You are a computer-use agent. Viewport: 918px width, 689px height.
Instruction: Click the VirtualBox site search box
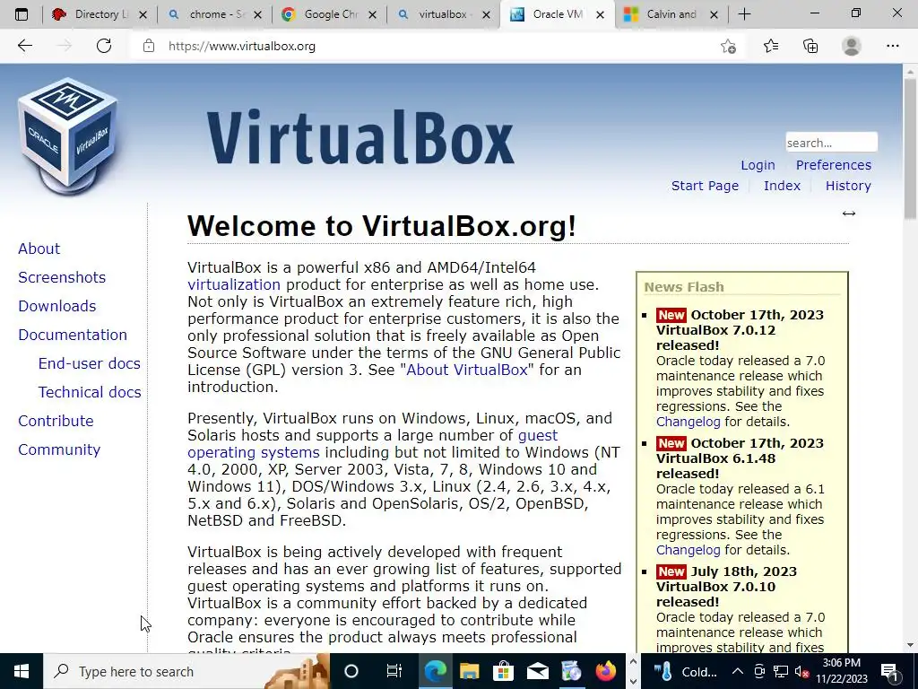(831, 143)
